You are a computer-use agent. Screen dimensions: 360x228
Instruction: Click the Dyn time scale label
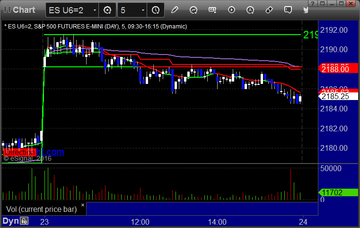[x=10, y=221]
